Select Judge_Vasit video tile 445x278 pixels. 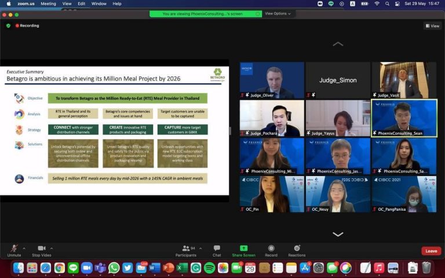coord(404,81)
